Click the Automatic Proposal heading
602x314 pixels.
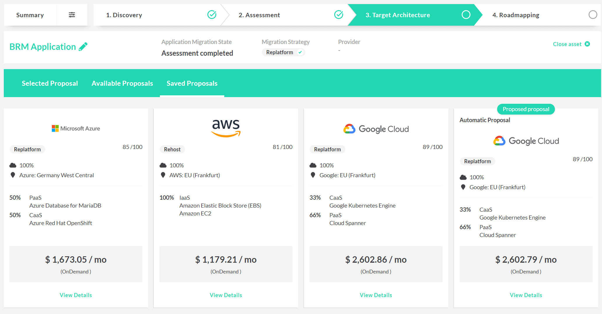[x=485, y=120]
